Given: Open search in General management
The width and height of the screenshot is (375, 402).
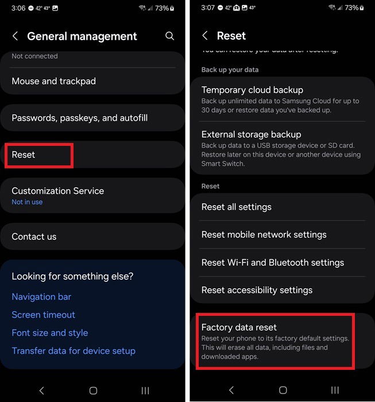Looking at the screenshot, I should point(169,36).
